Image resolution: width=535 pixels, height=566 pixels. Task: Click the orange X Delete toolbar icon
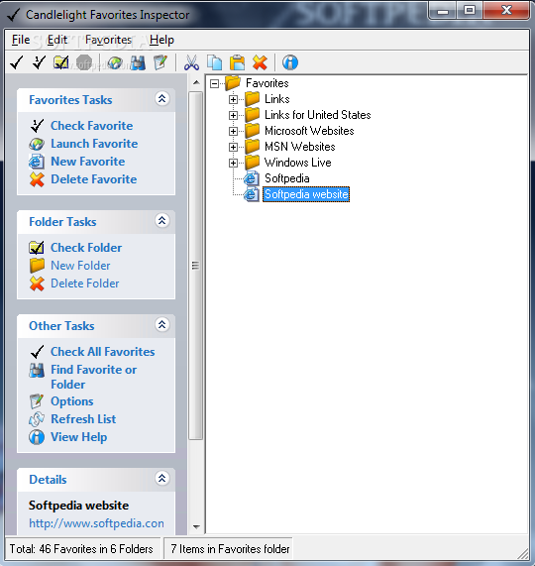pyautogui.click(x=260, y=62)
